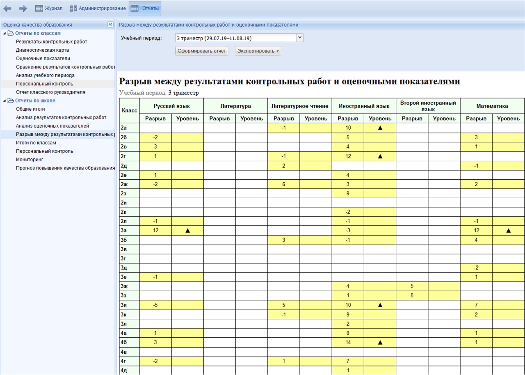Select Разрыв между результатами контрольных tree item
525x375 pixels.
(65, 134)
